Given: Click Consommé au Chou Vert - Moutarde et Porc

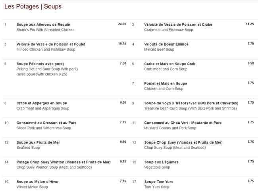Looking at the screenshot, I should [183, 123].
